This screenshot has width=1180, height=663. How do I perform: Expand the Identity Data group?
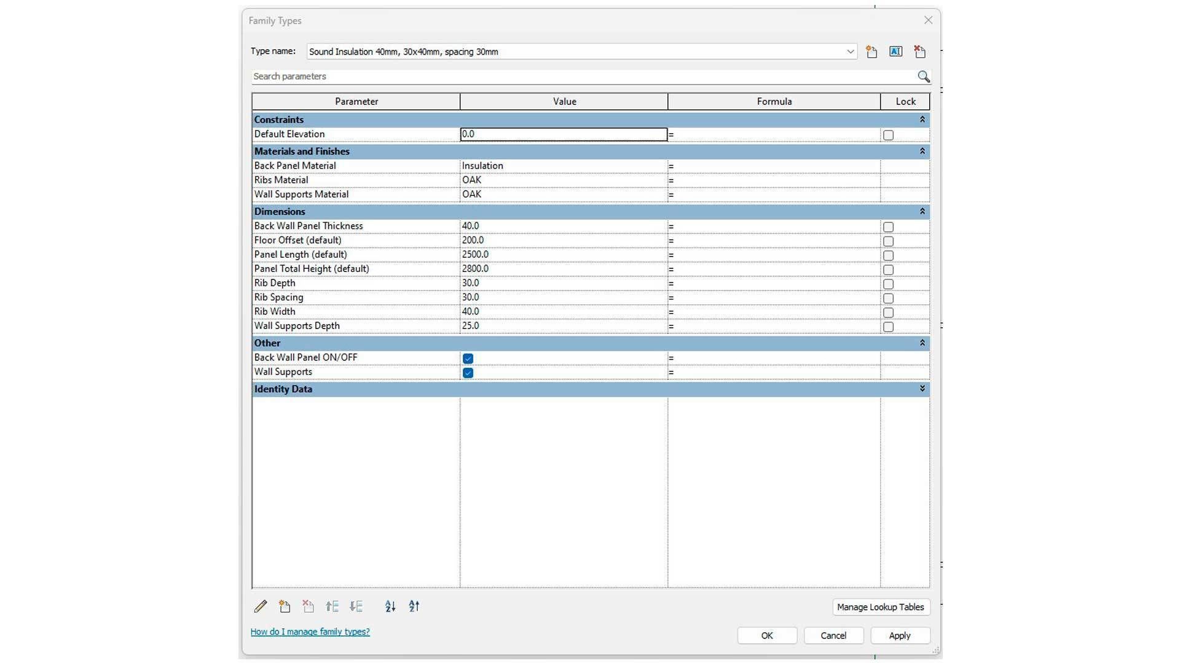[922, 389]
